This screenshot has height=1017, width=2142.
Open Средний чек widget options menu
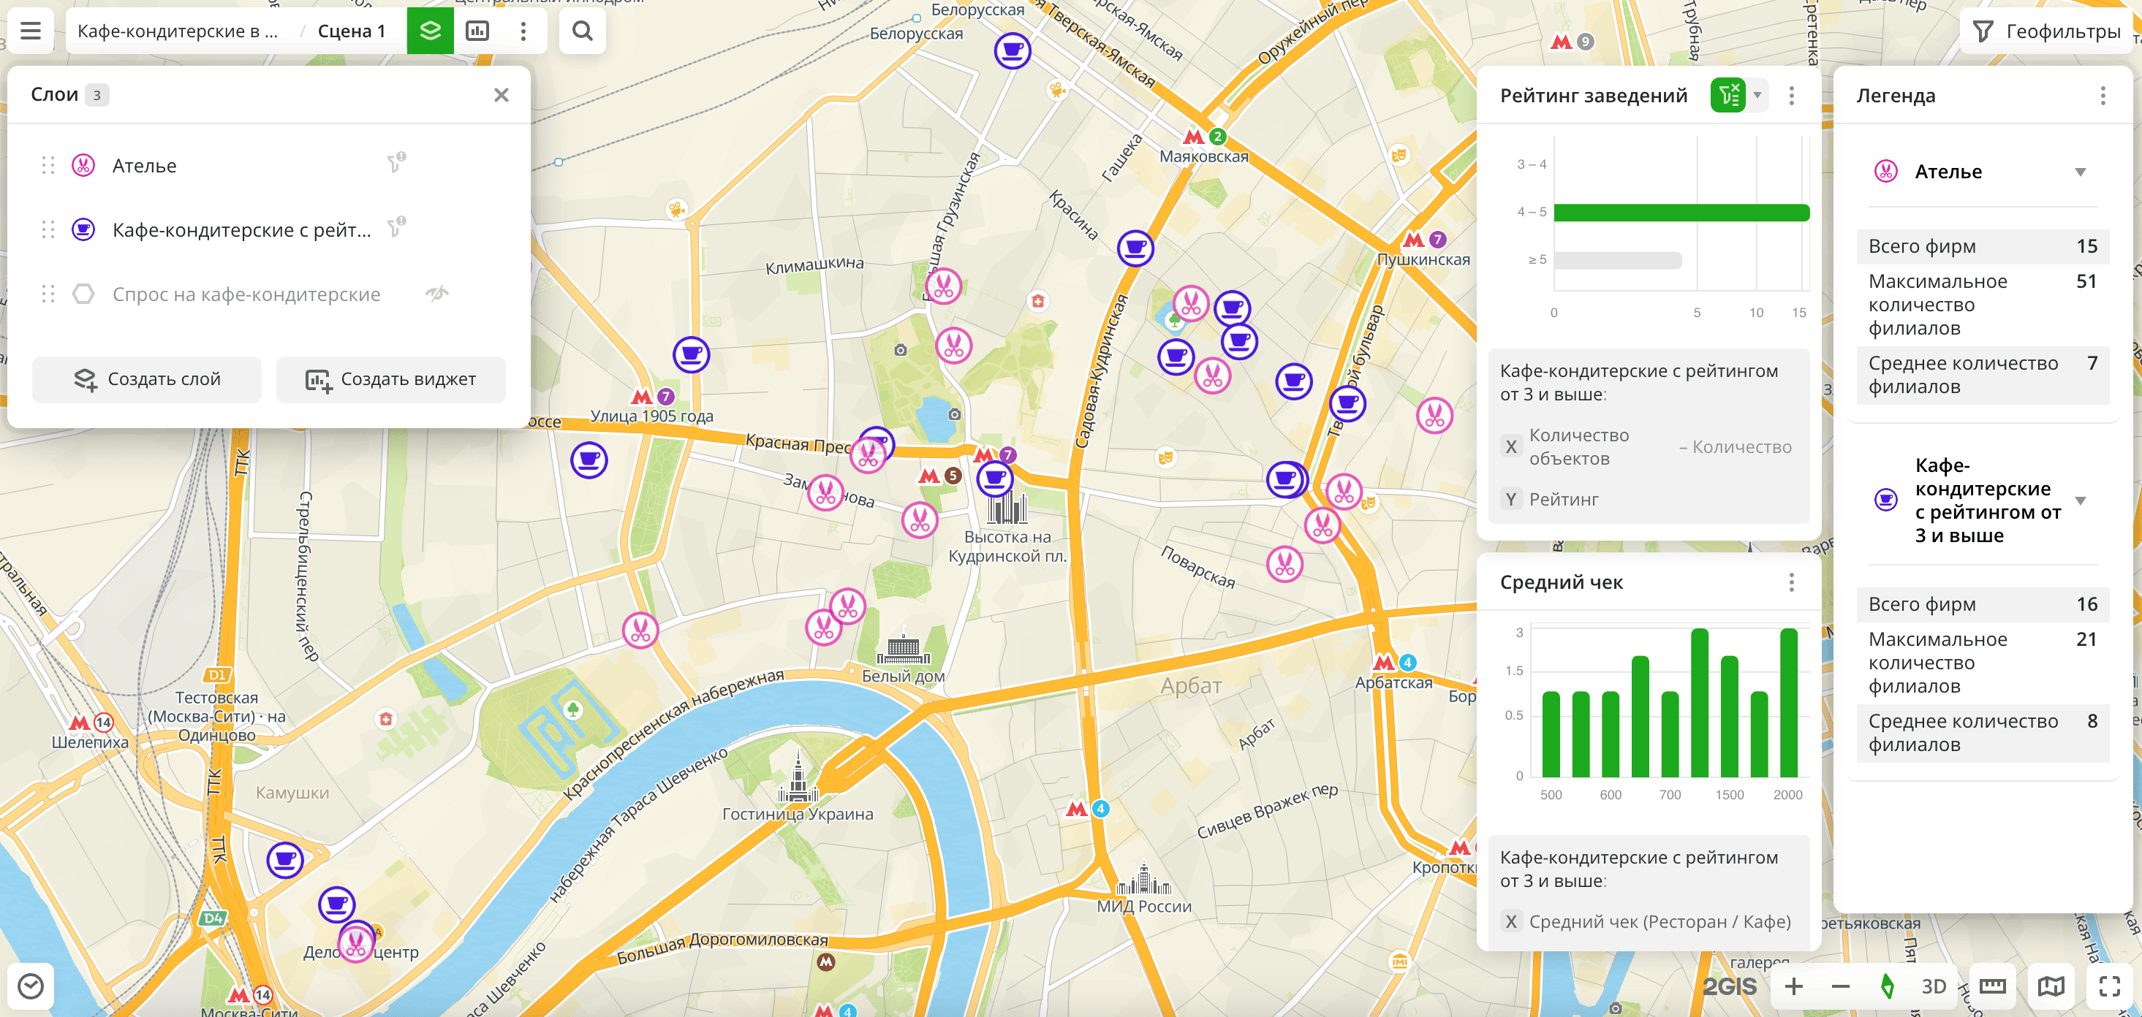[1791, 582]
